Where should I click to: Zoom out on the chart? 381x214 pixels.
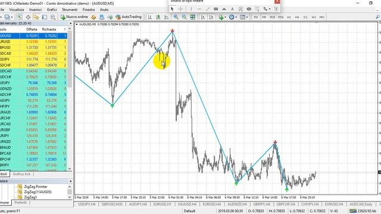[x=184, y=17]
